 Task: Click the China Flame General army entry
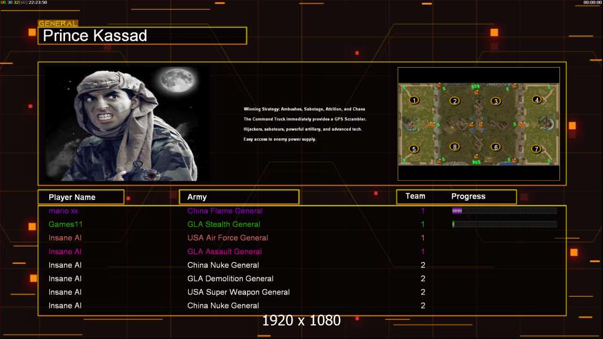(225, 211)
